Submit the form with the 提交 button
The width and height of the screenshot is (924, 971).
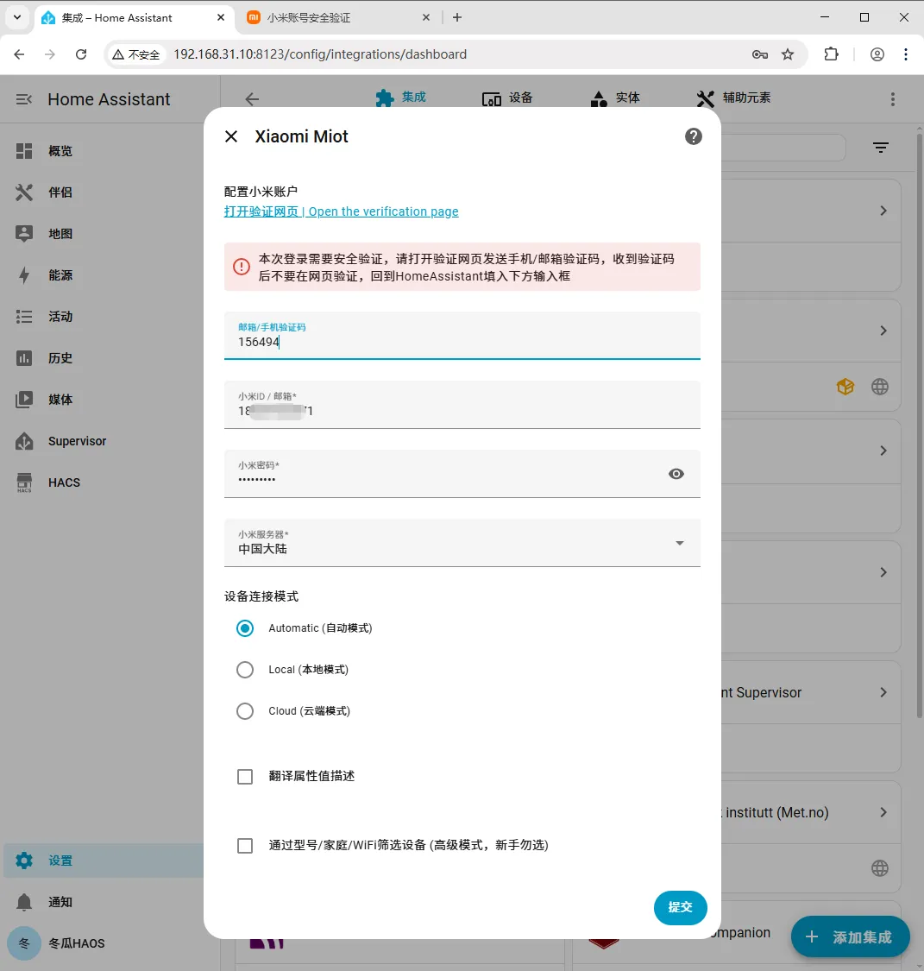680,907
